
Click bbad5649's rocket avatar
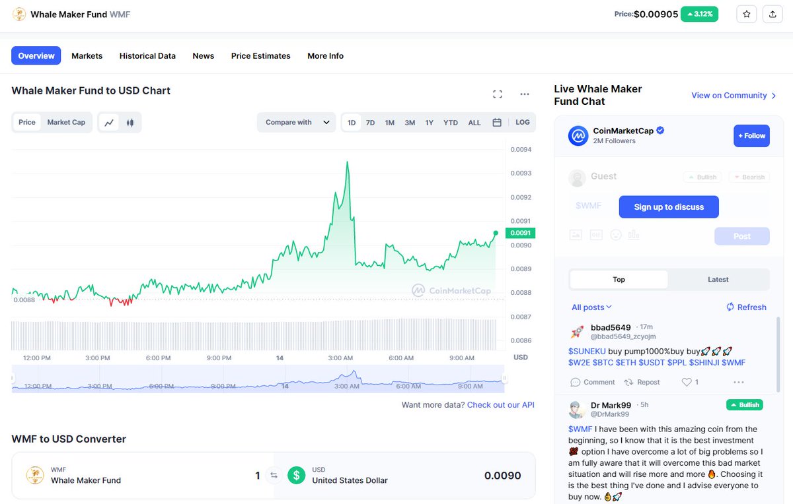[x=577, y=331]
